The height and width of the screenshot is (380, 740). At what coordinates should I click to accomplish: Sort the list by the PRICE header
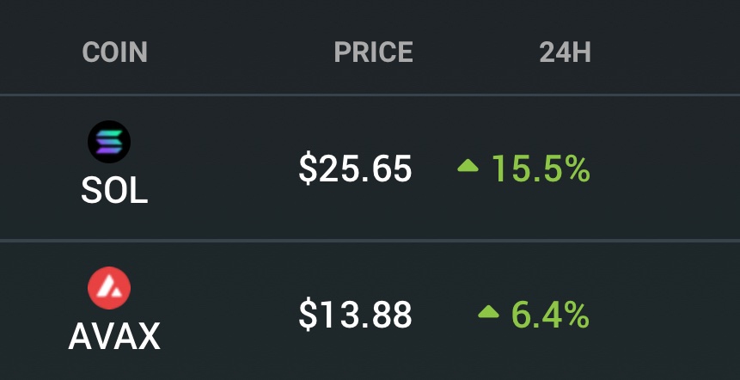(x=373, y=52)
